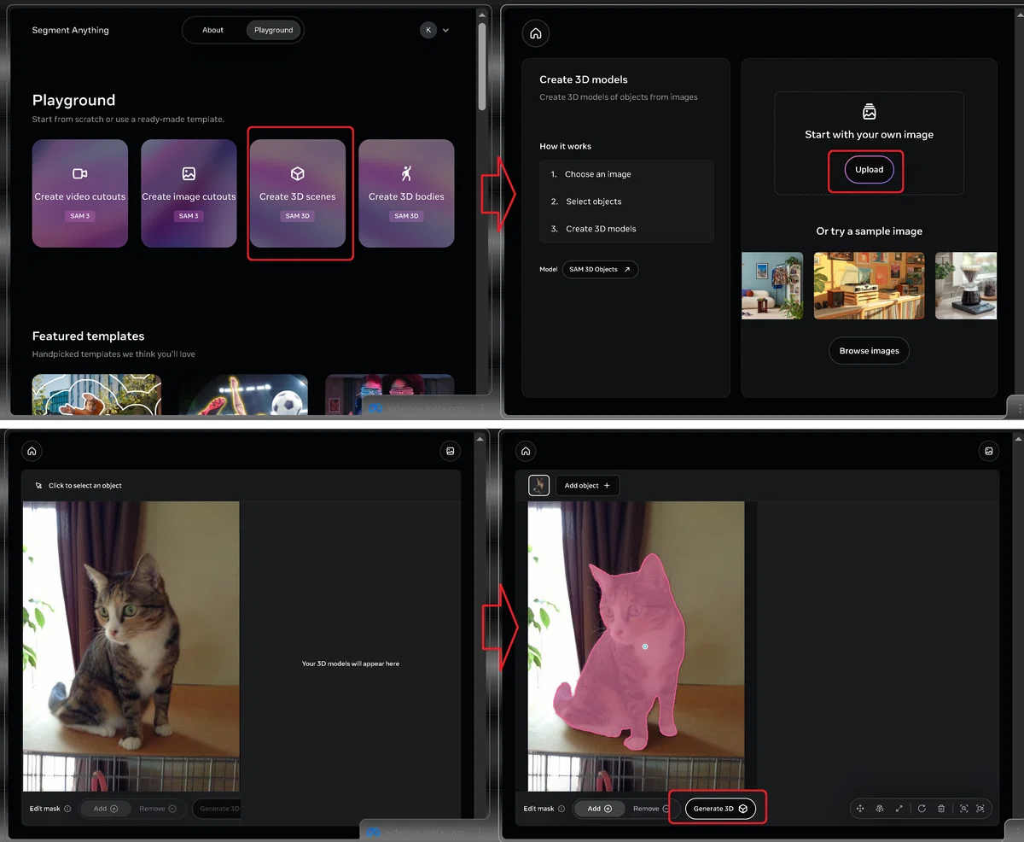Image resolution: width=1024 pixels, height=842 pixels.
Task: Open the Create 3D bodies card
Action: coord(406,194)
